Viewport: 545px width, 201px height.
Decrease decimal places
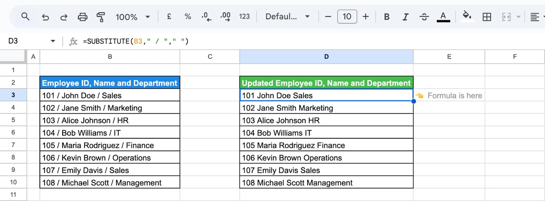tap(206, 17)
